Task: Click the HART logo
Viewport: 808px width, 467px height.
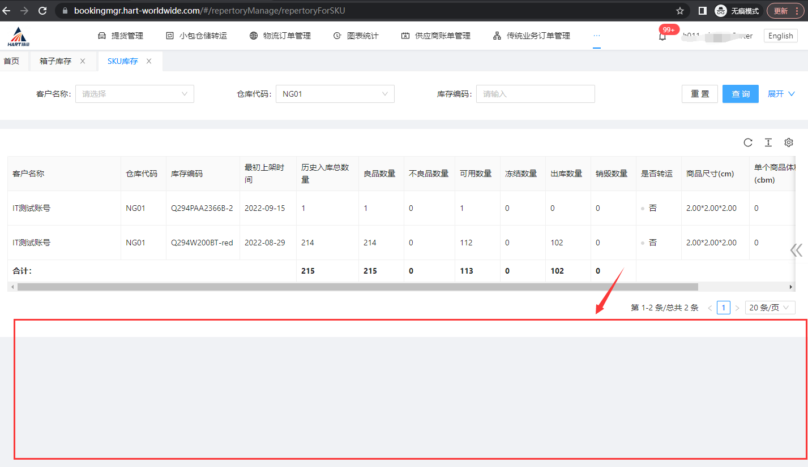Action: pos(19,36)
